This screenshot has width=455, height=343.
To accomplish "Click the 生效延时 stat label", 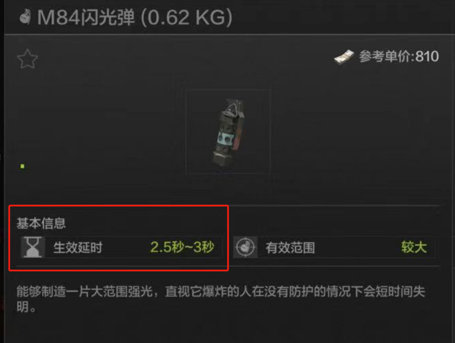I will [x=78, y=248].
